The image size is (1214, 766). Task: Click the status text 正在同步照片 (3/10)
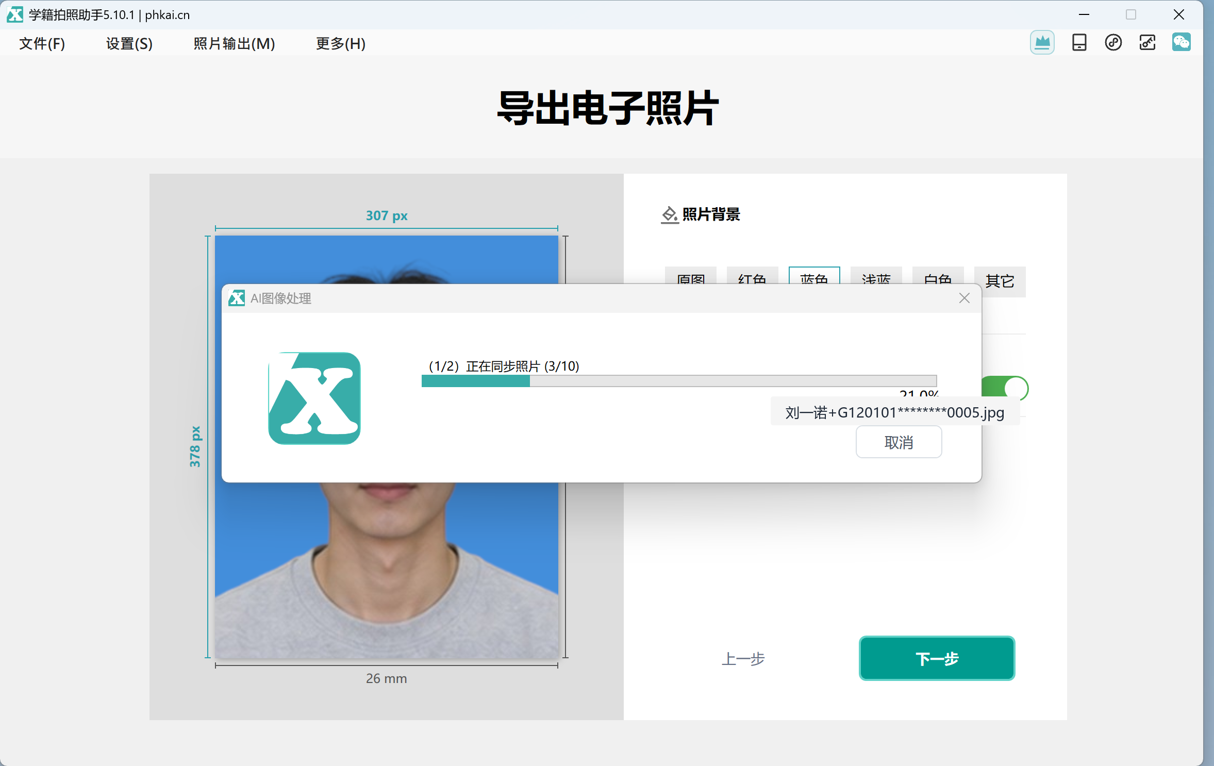click(x=522, y=366)
